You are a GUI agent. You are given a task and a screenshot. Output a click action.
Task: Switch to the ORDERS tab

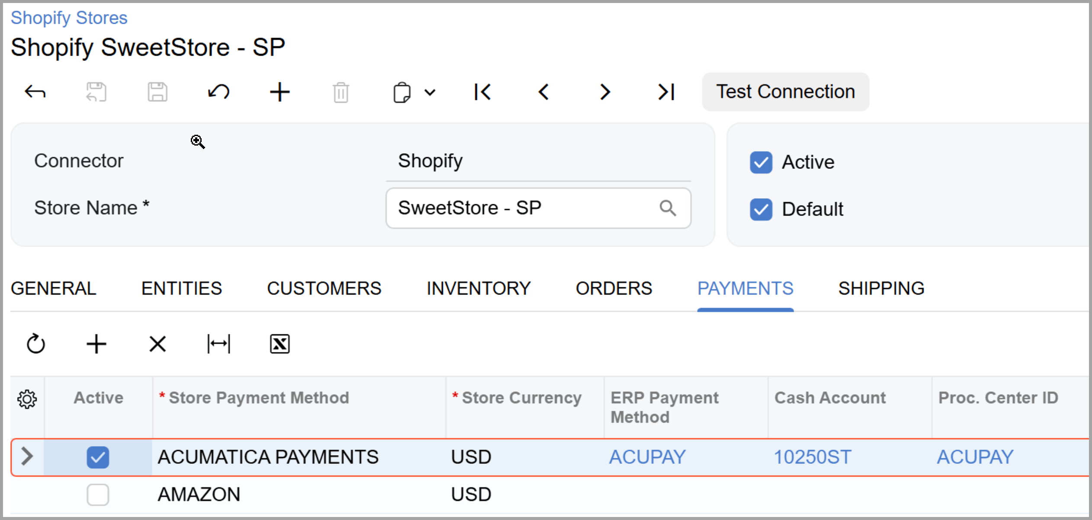[613, 289]
